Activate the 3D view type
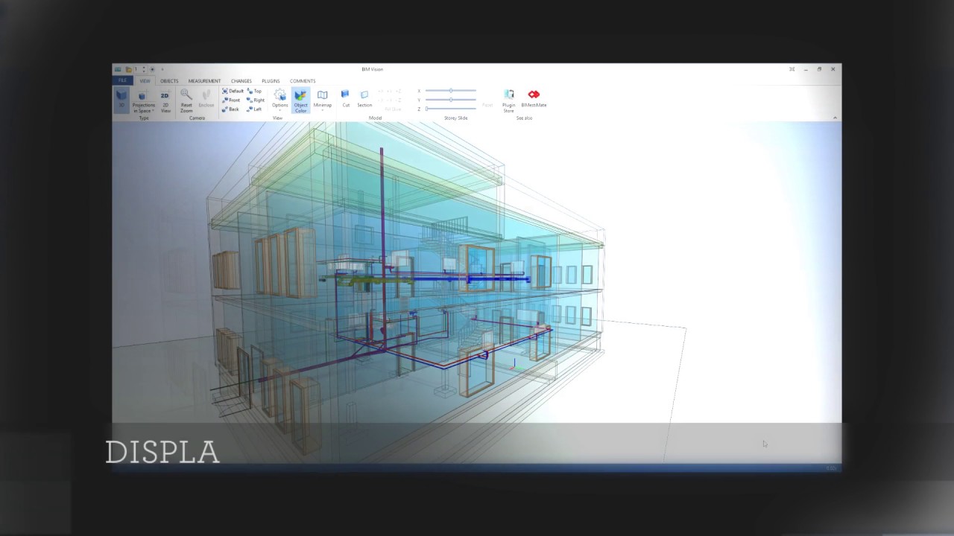Screen dimensions: 954x536 coord(121,100)
